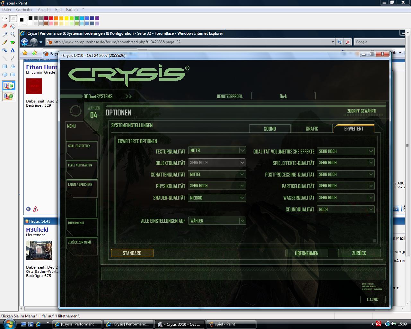Click the IE Back arrow button

coord(25,42)
